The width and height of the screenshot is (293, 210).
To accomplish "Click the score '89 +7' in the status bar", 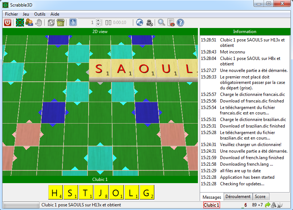I will (x=257, y=205).
